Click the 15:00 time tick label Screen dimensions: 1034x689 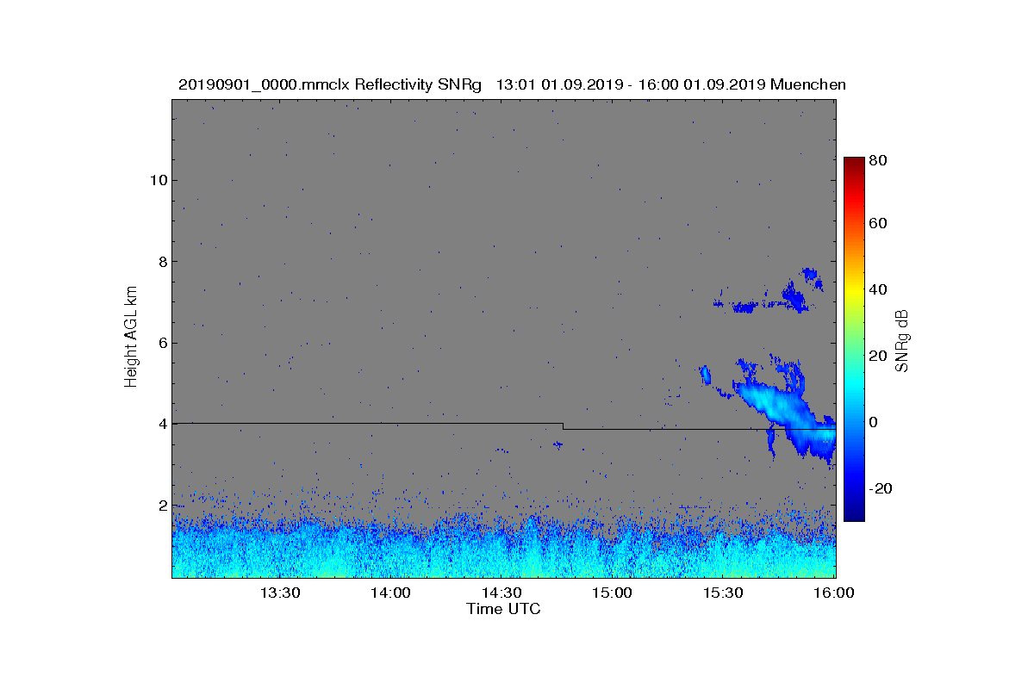(614, 593)
